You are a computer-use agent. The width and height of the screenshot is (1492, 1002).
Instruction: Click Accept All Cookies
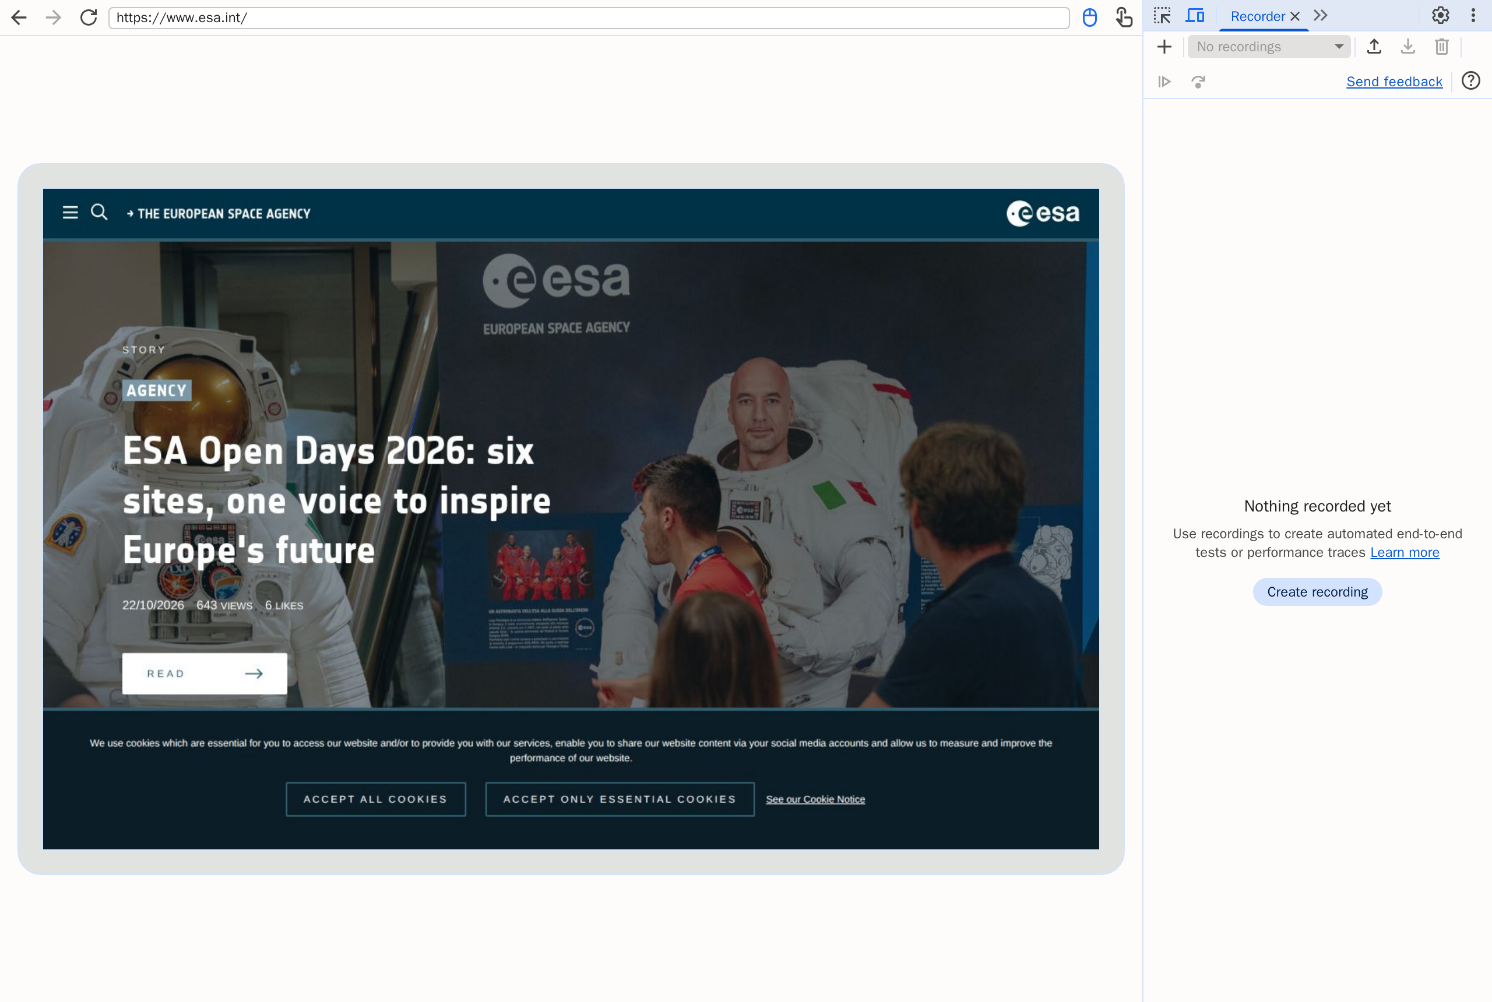pos(375,799)
